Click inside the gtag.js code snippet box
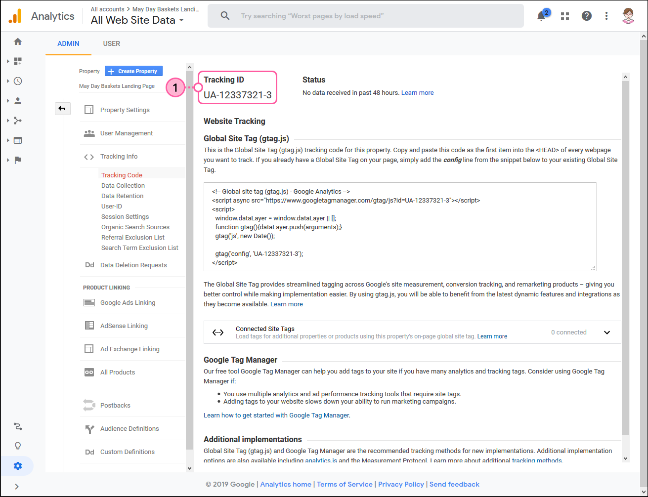 point(400,227)
